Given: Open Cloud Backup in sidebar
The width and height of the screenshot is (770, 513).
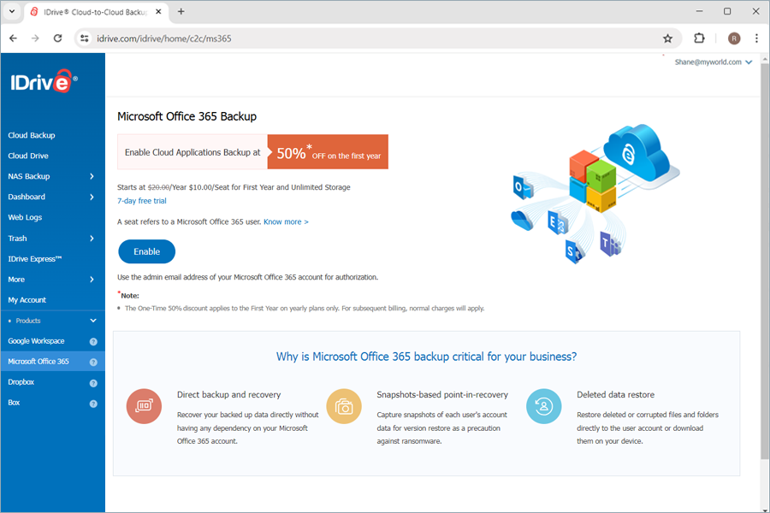Looking at the screenshot, I should 32,135.
